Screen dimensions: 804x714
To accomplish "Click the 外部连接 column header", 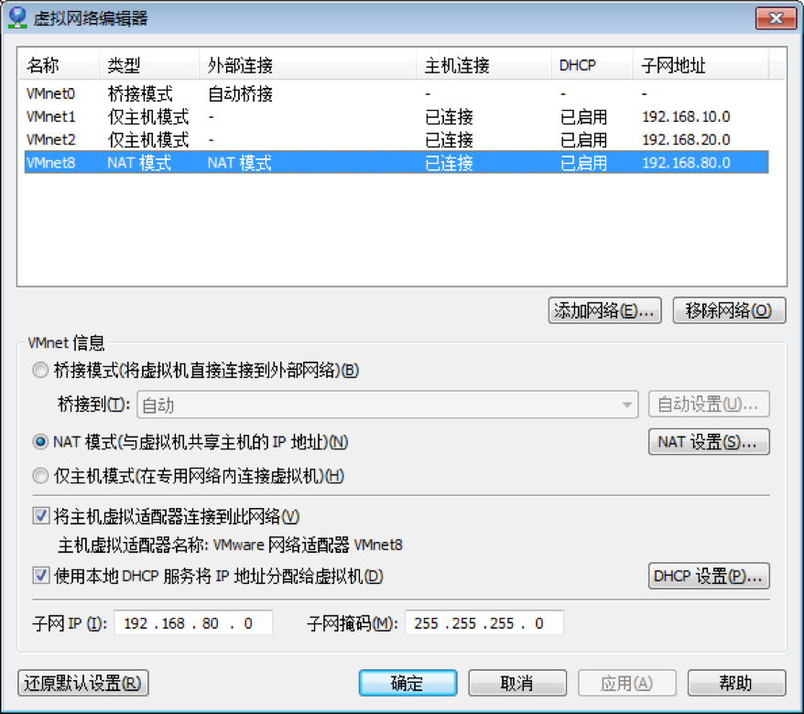I will 308,66.
